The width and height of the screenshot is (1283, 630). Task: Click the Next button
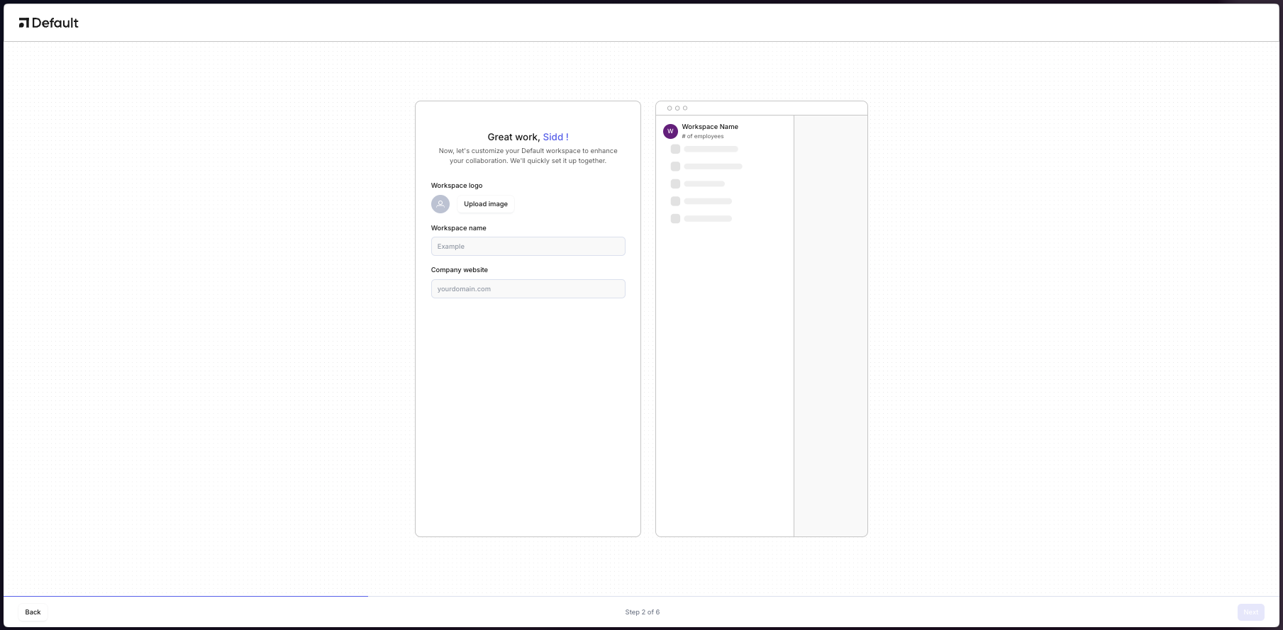pyautogui.click(x=1251, y=612)
